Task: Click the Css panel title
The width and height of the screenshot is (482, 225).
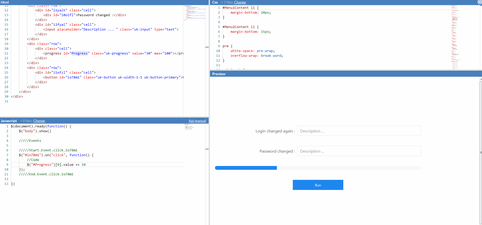Action: (215, 2)
